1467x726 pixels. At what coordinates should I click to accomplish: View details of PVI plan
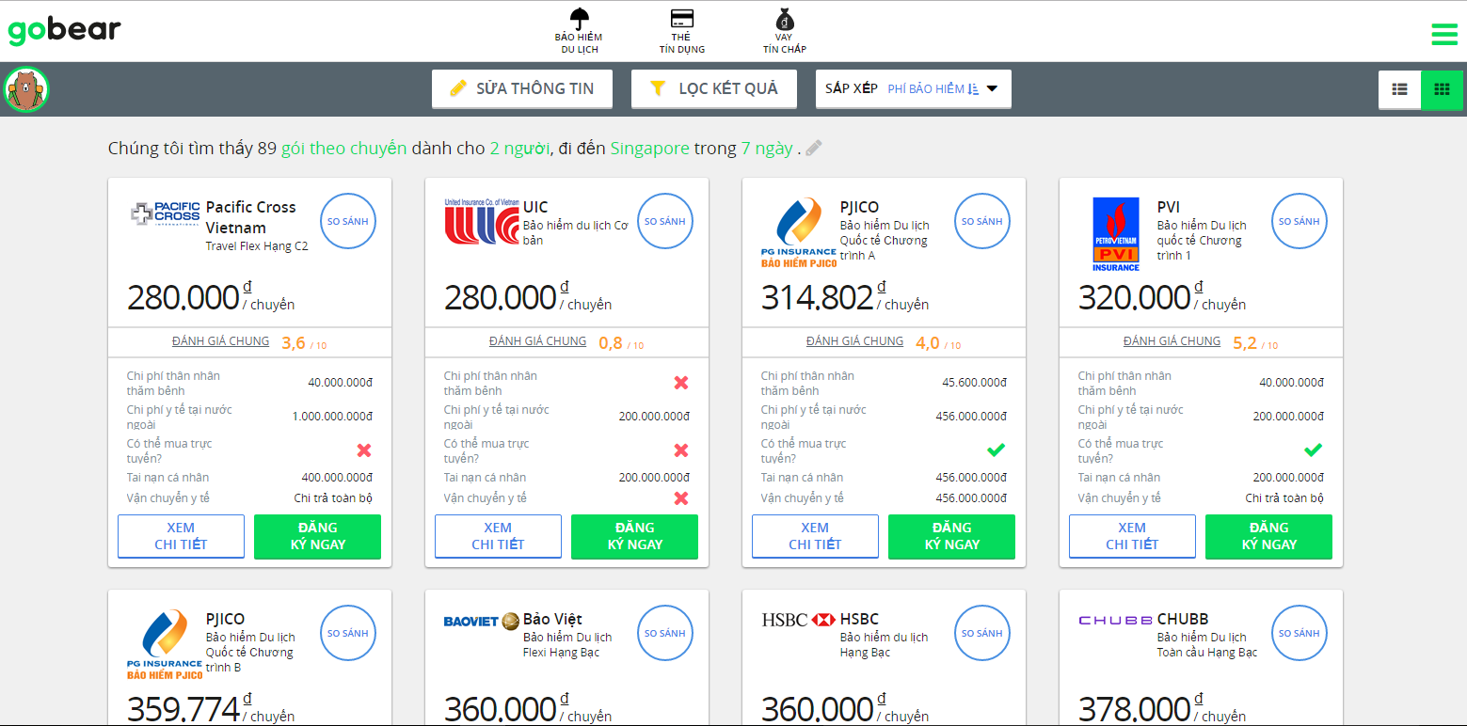pyautogui.click(x=1132, y=536)
